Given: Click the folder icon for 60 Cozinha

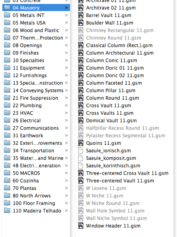Looking at the screenshot, I should [7, 180].
